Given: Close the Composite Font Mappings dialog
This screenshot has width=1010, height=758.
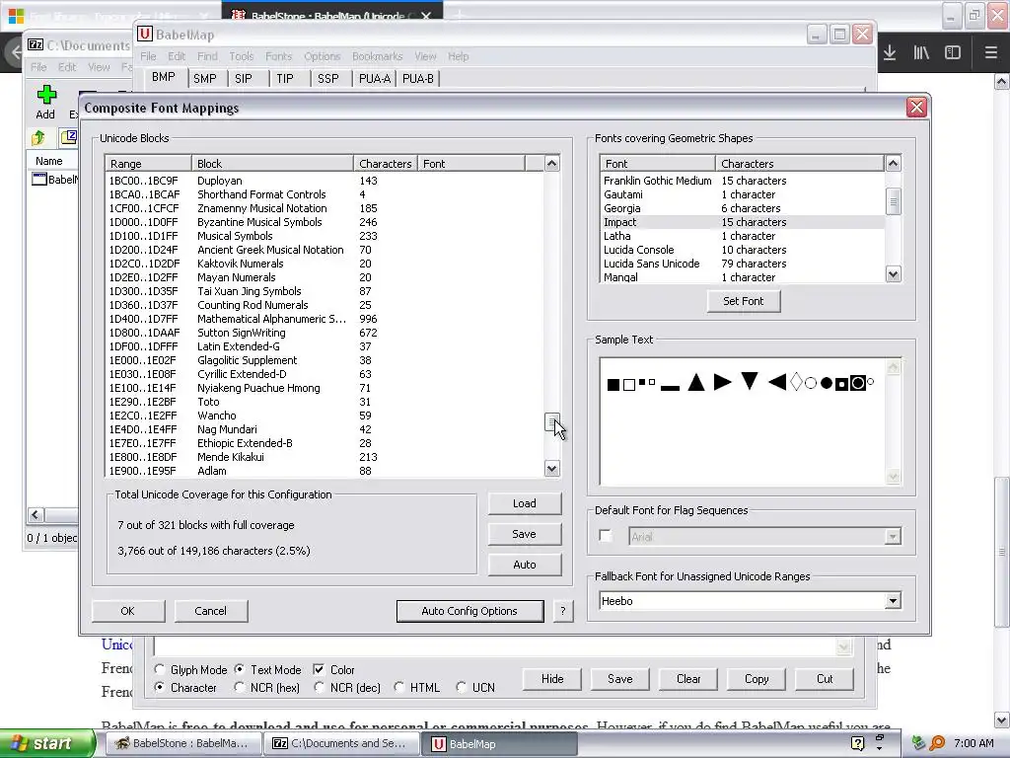Looking at the screenshot, I should (916, 107).
